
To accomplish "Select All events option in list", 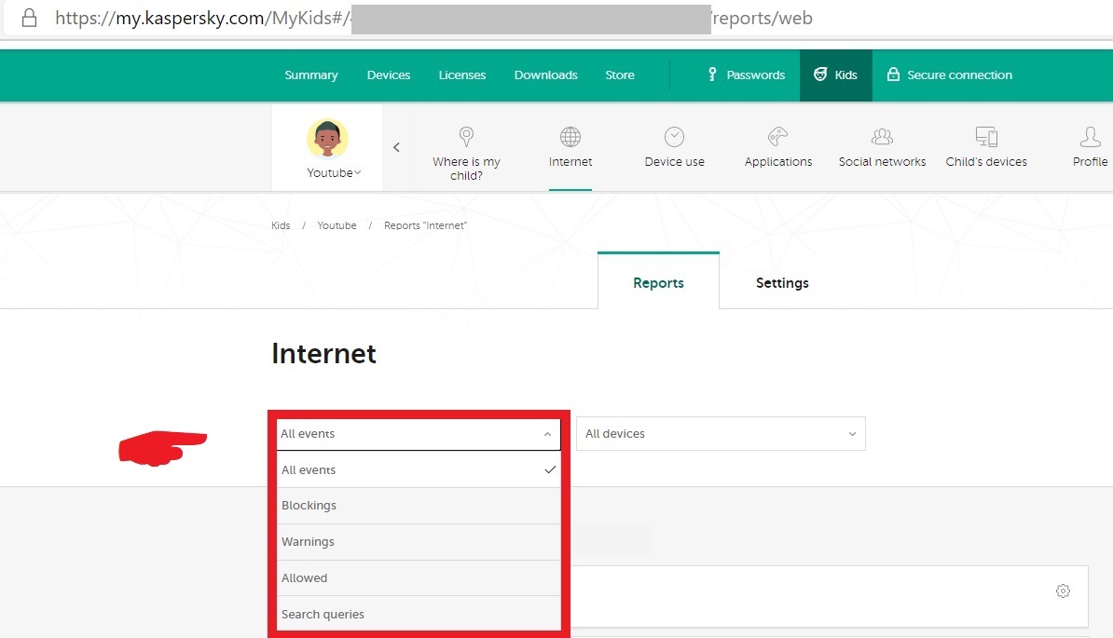I will click(419, 469).
